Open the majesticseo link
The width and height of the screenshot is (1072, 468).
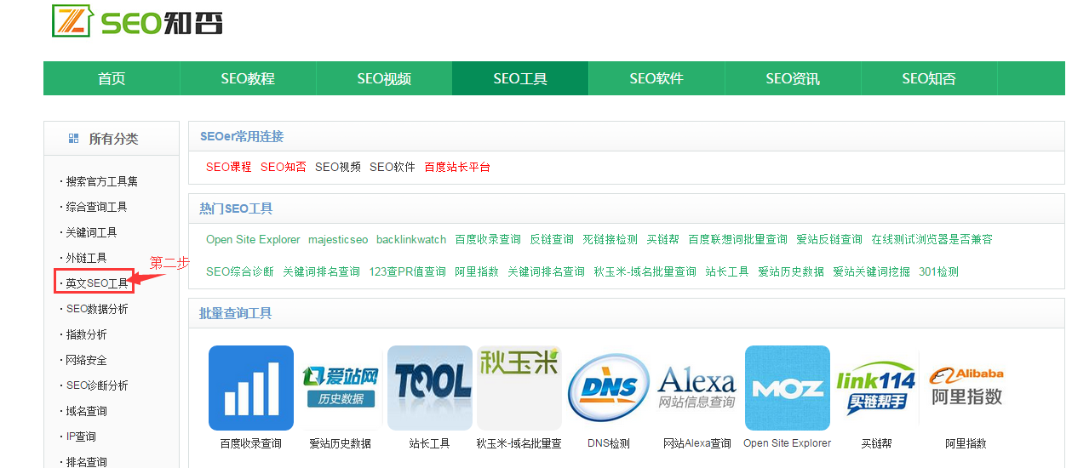coord(338,240)
